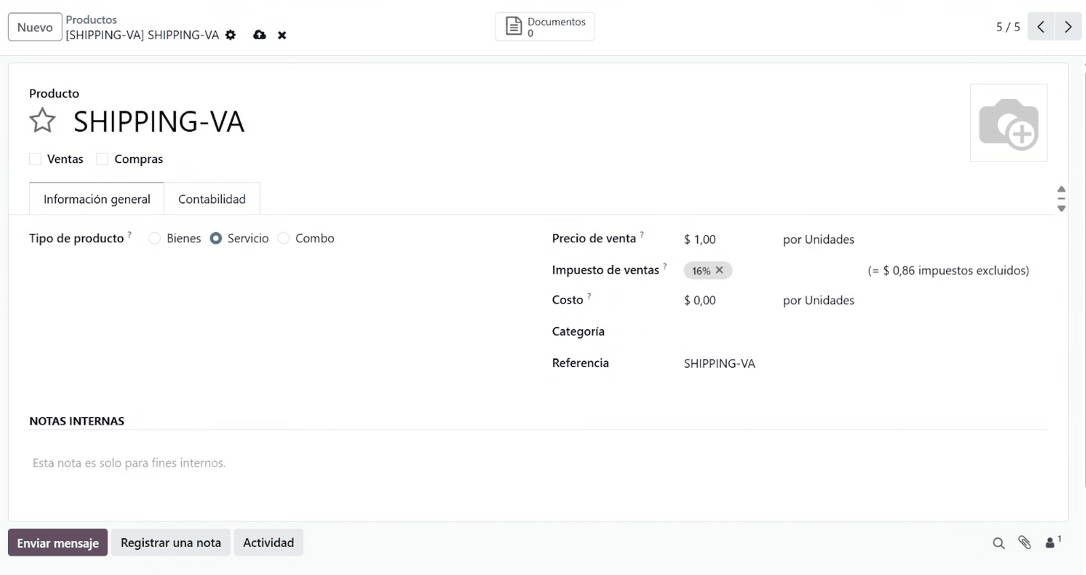
Task: Go to the next record arrow
Action: [x=1068, y=27]
